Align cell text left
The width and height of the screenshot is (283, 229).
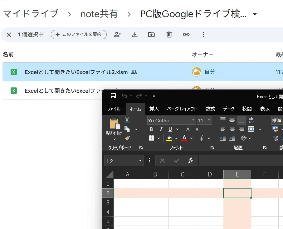[x=223, y=129]
